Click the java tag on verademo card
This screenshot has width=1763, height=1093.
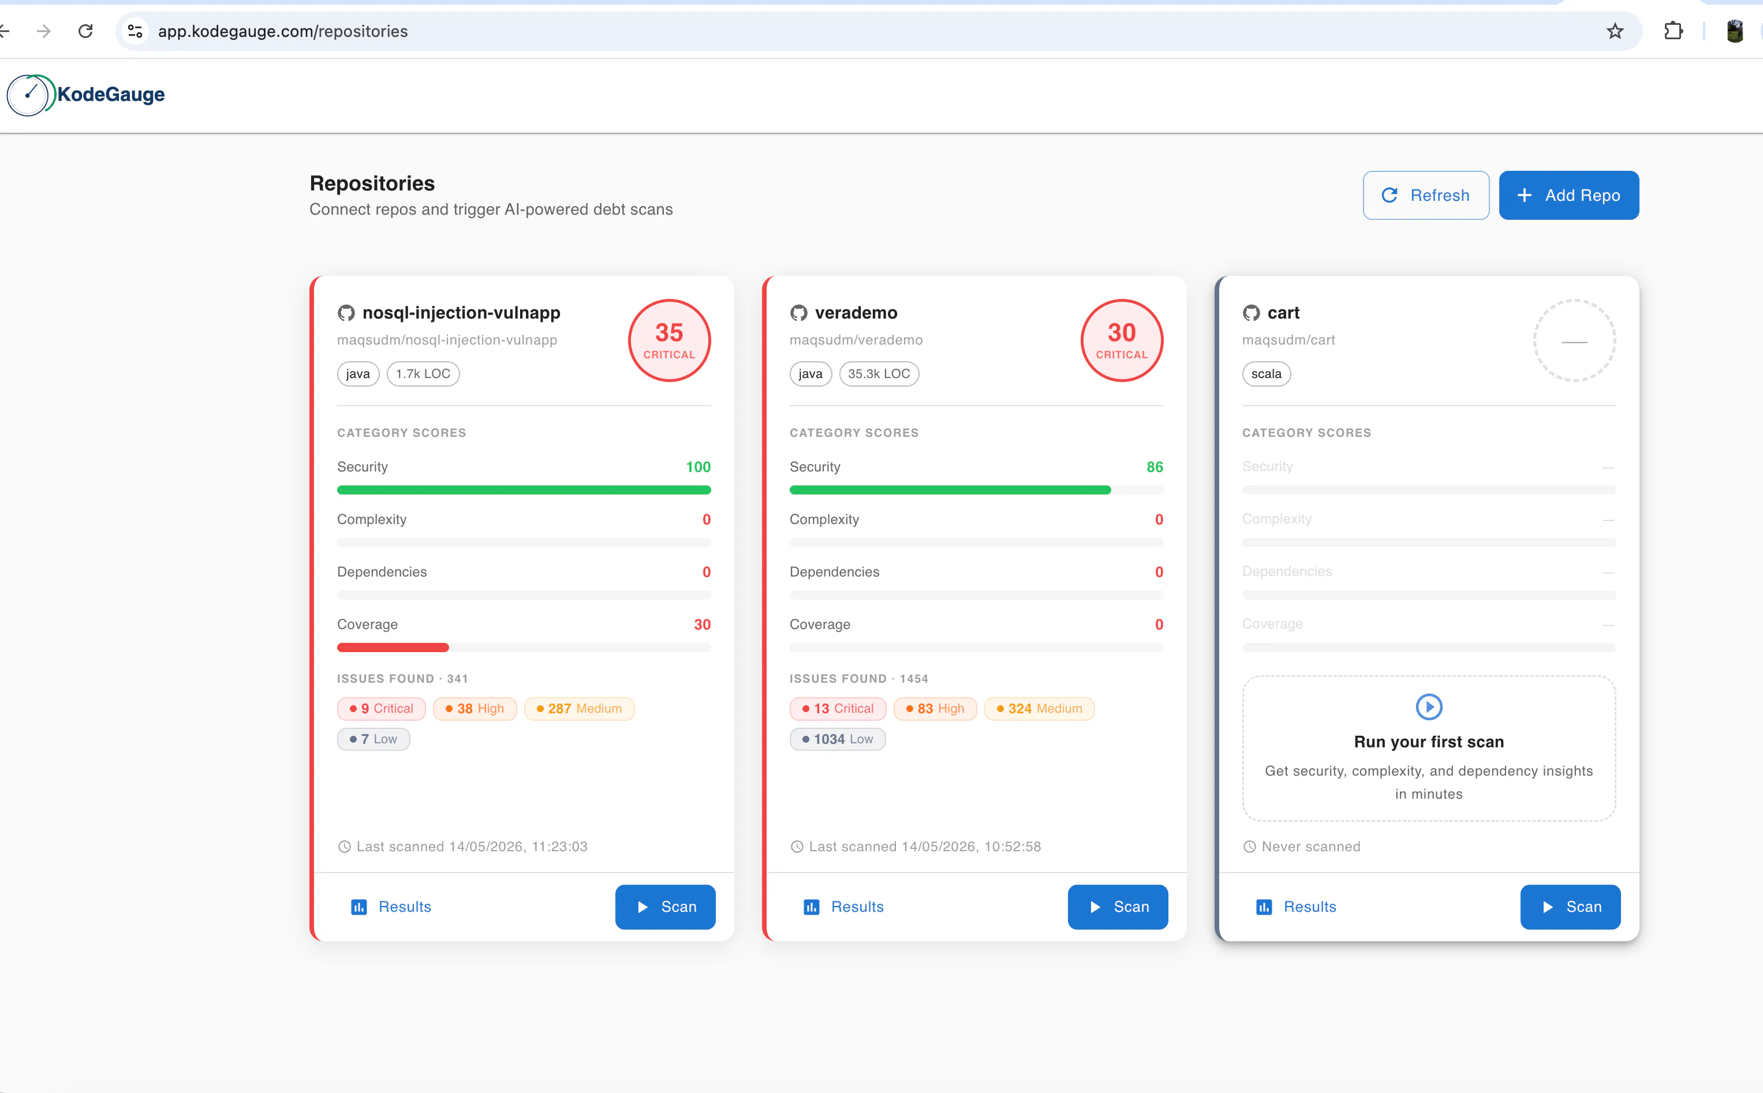click(x=810, y=374)
